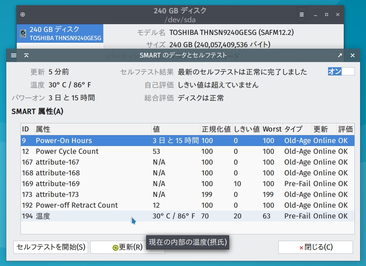Click the 総合評価 value ディスクは正常
This screenshot has width=366, height=266.
click(201, 98)
